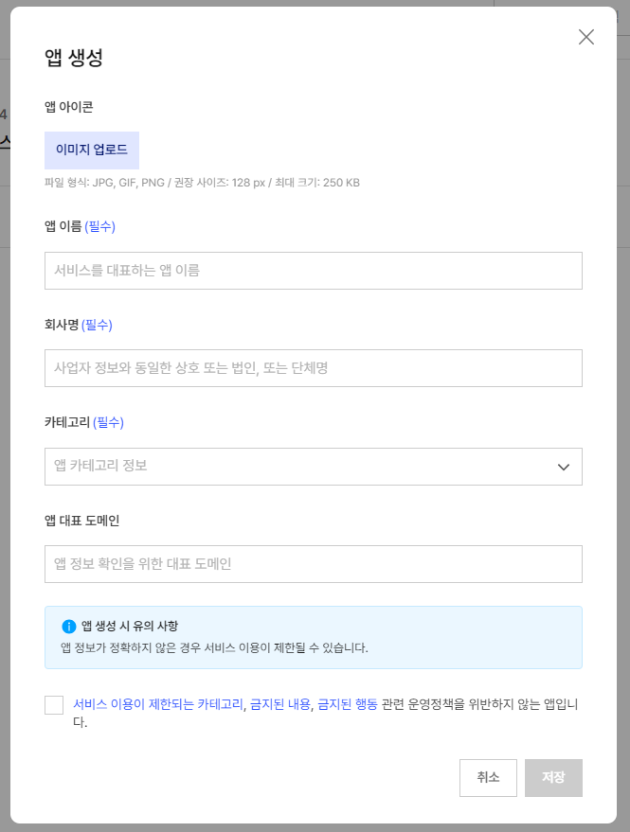Click the 저장 save button
This screenshot has height=832, width=630.
tap(553, 777)
